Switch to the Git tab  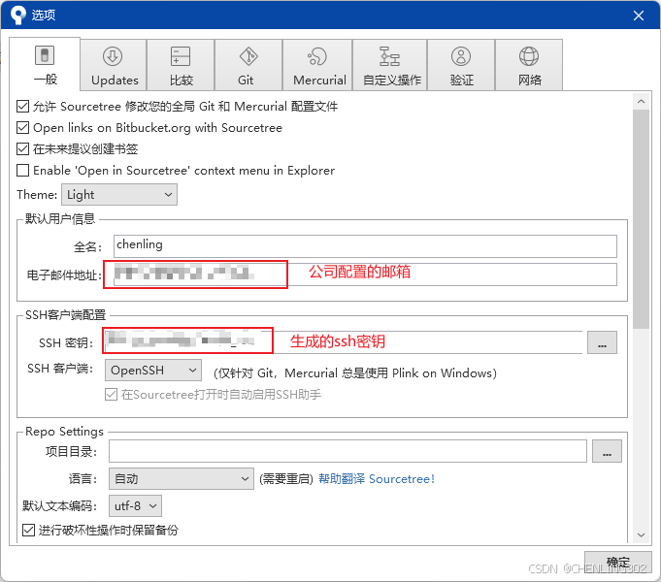click(x=248, y=65)
